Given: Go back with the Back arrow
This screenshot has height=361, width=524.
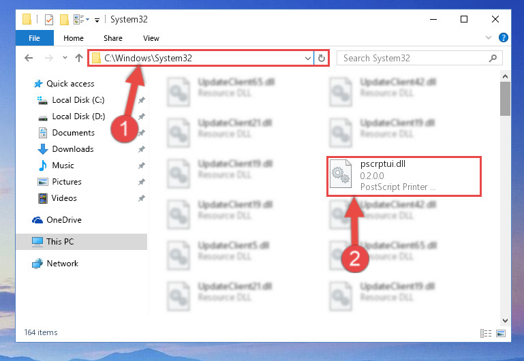Looking at the screenshot, I should pyautogui.click(x=29, y=58).
